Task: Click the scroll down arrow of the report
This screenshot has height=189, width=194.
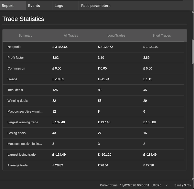Action: pyautogui.click(x=192, y=179)
